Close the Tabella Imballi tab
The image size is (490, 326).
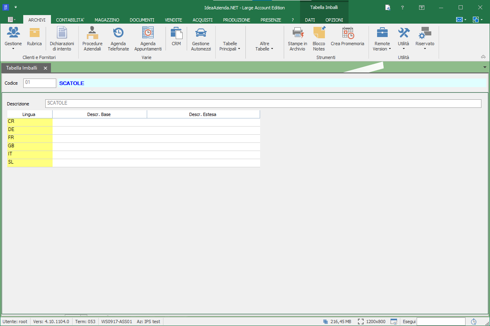pos(46,68)
